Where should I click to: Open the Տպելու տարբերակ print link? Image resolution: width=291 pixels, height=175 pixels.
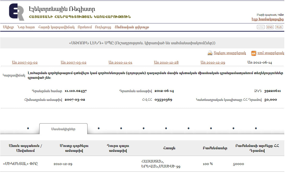pyautogui.click(x=230, y=53)
